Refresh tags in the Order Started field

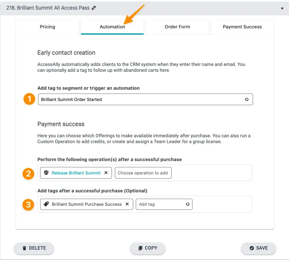pyautogui.click(x=247, y=100)
